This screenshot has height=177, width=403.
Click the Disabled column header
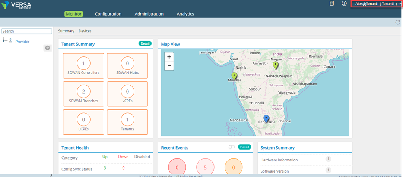pyautogui.click(x=142, y=157)
